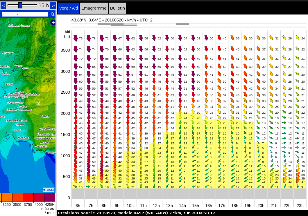The width and height of the screenshot is (308, 216).
Task: Click the 3250 m orange legend swatch
Action: coord(7,197)
